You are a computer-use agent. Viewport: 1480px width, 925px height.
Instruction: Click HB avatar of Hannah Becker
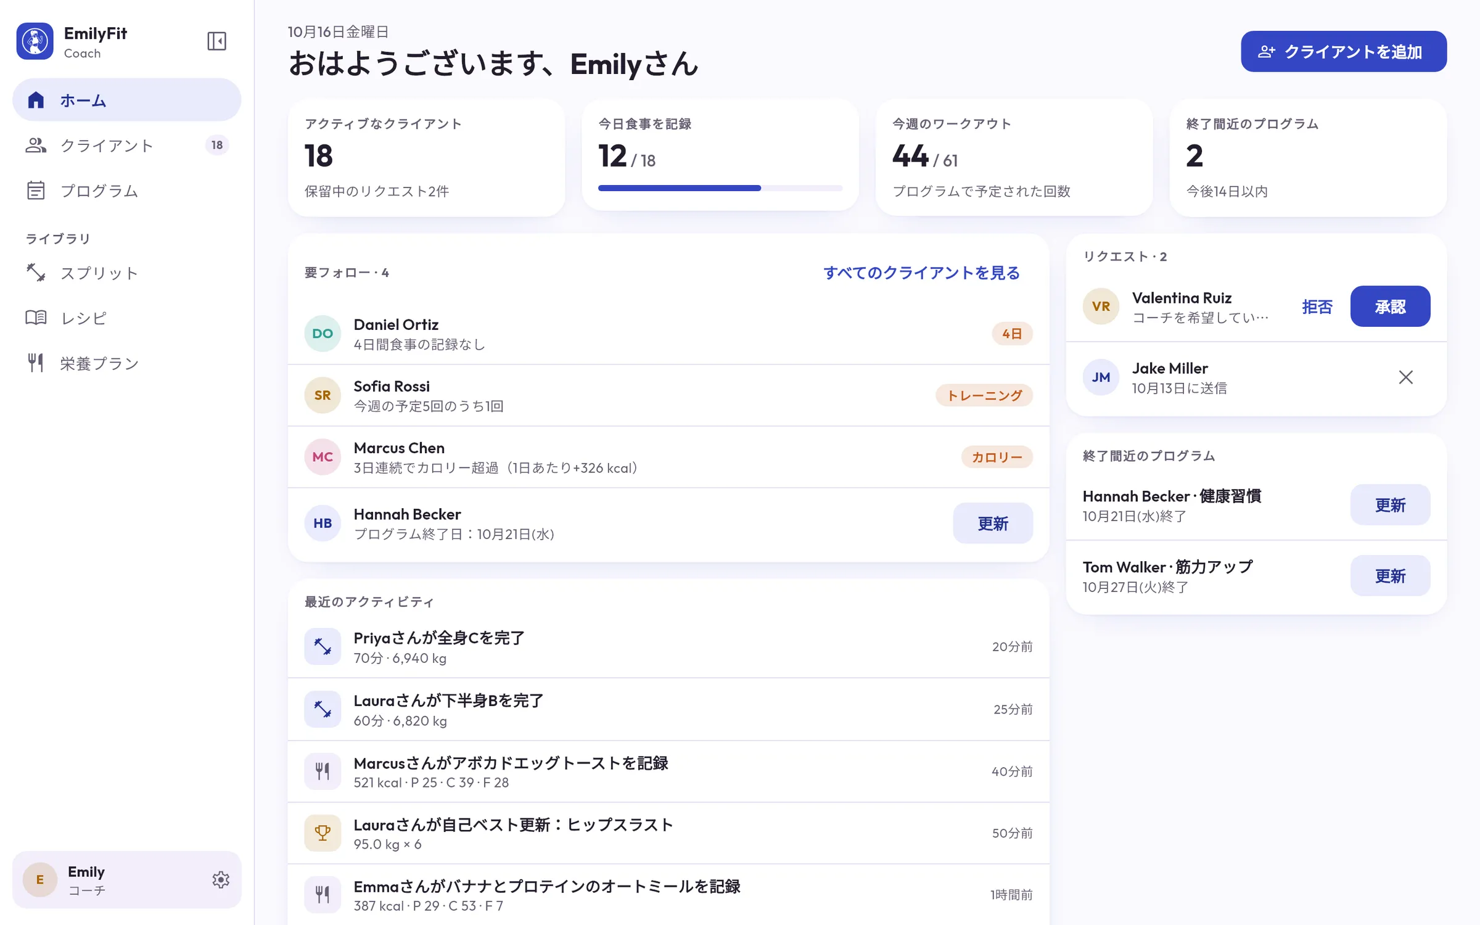(x=323, y=523)
